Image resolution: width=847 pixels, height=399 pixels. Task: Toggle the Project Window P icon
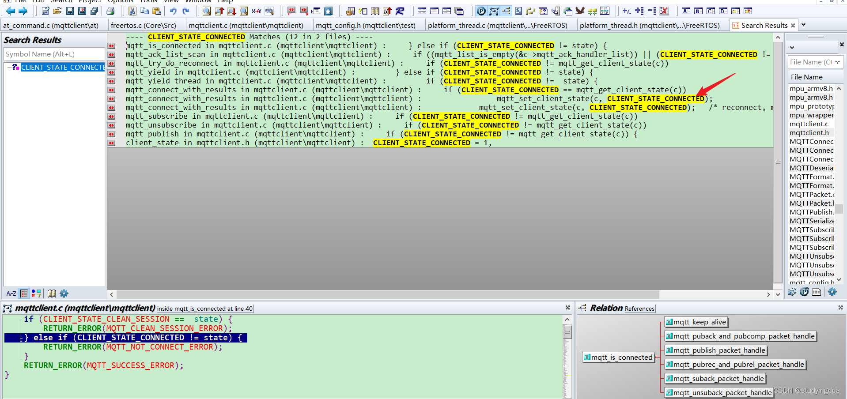click(x=481, y=11)
